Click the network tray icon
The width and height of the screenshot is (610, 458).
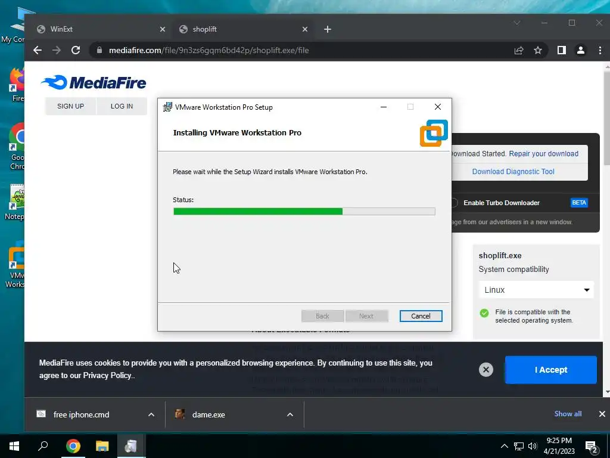click(x=519, y=446)
